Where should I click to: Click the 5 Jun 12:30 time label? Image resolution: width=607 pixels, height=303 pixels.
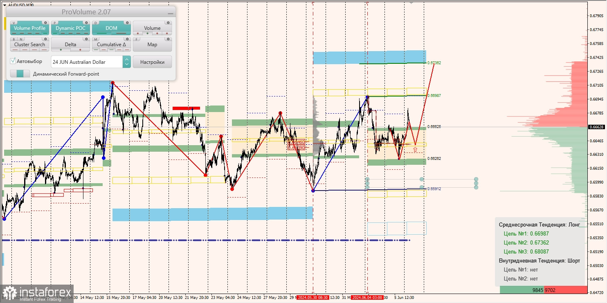click(404, 298)
